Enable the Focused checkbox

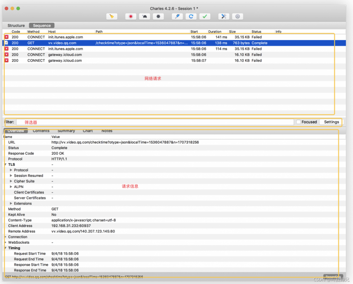(x=298, y=122)
